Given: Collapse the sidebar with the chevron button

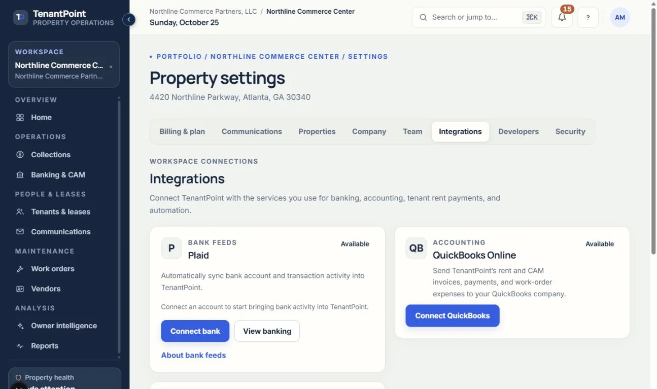Looking at the screenshot, I should coord(129,20).
